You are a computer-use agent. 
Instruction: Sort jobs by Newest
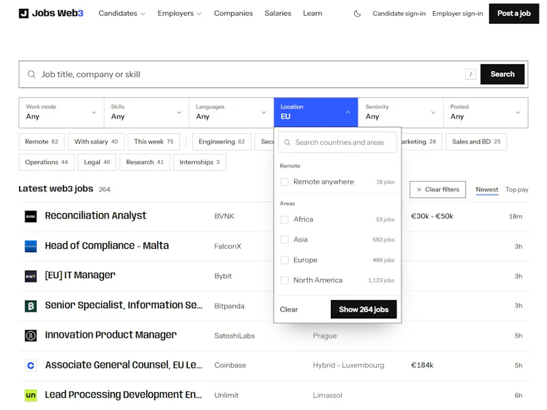pos(487,190)
